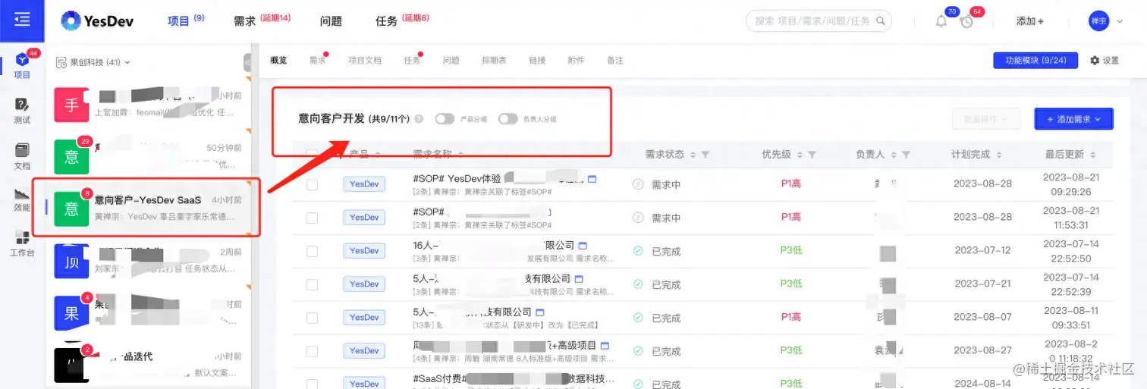Filter by 负责人 funnel icon
1147x389 pixels.
pyautogui.click(x=906, y=155)
